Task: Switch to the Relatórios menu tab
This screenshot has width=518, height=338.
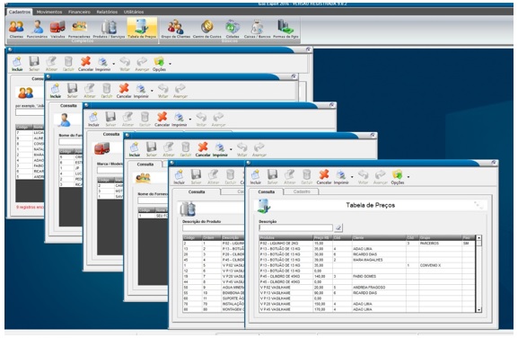Action: (x=107, y=12)
